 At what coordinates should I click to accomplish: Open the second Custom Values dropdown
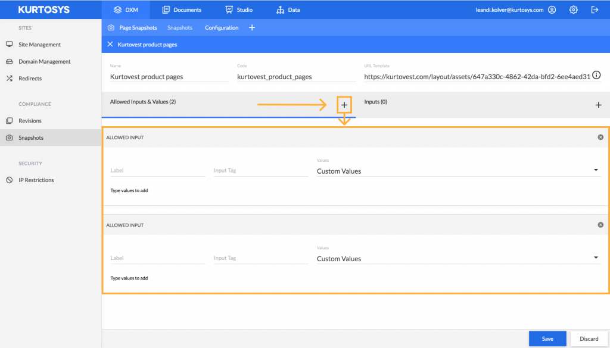[595, 258]
